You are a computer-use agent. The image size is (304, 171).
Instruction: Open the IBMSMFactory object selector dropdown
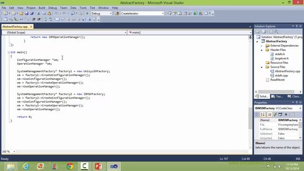(300, 108)
